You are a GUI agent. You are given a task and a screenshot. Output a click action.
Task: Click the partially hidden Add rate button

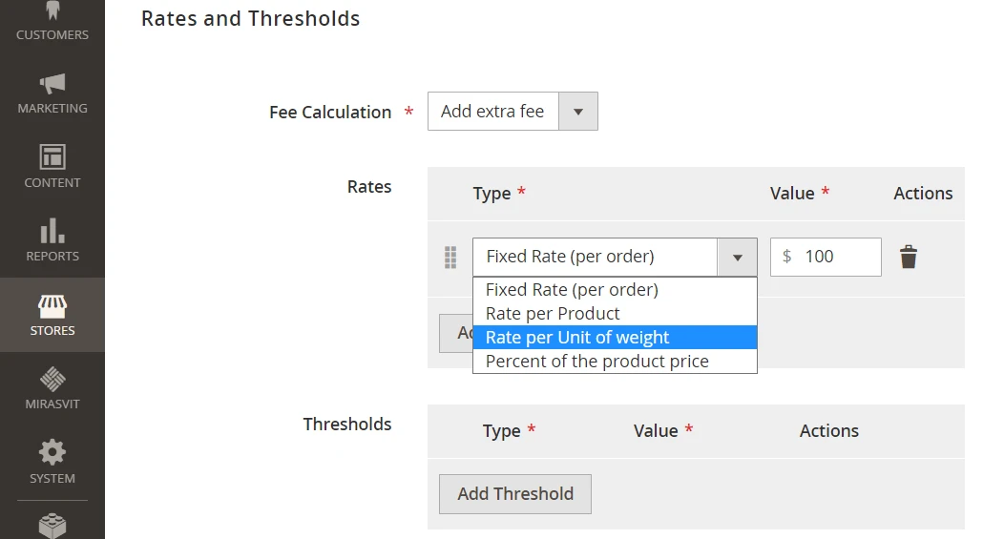[x=455, y=333]
